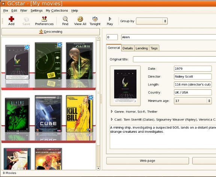Click the View All disc icon
This screenshot has height=177, width=216.
point(80,19)
